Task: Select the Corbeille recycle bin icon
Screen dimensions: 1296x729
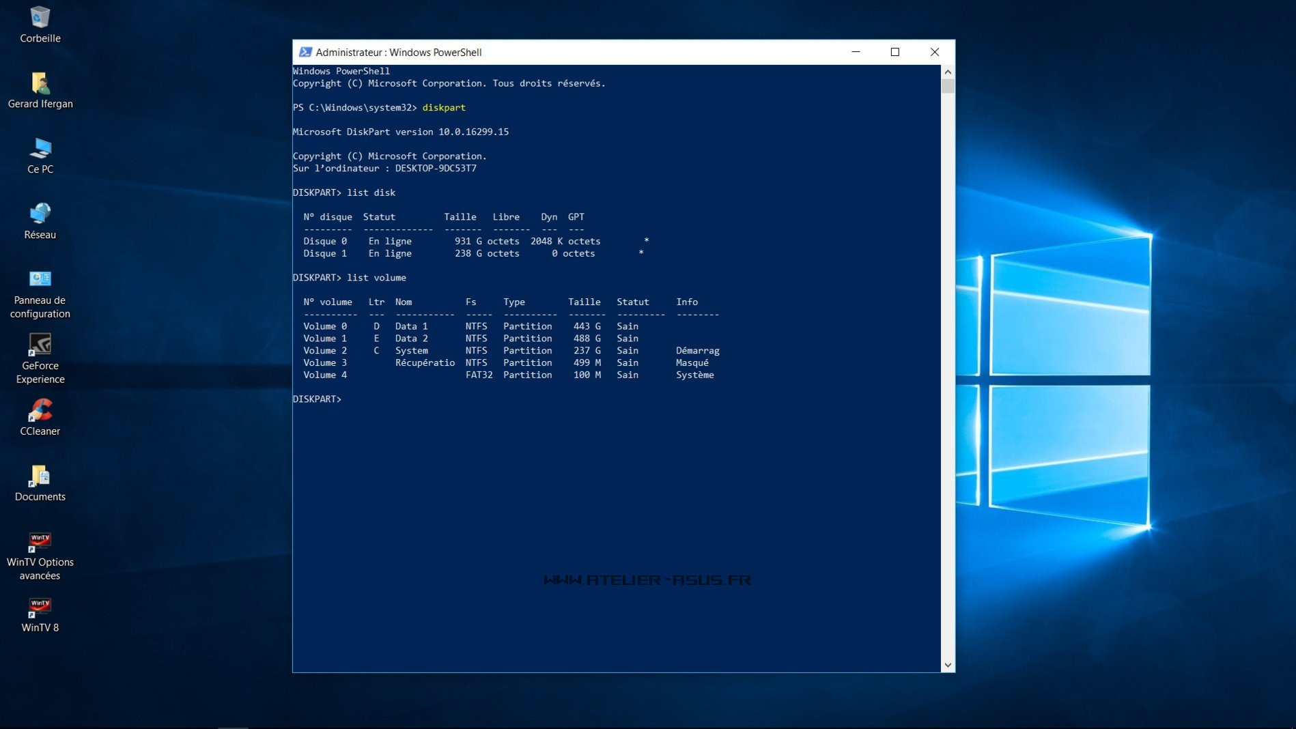Action: [x=40, y=18]
